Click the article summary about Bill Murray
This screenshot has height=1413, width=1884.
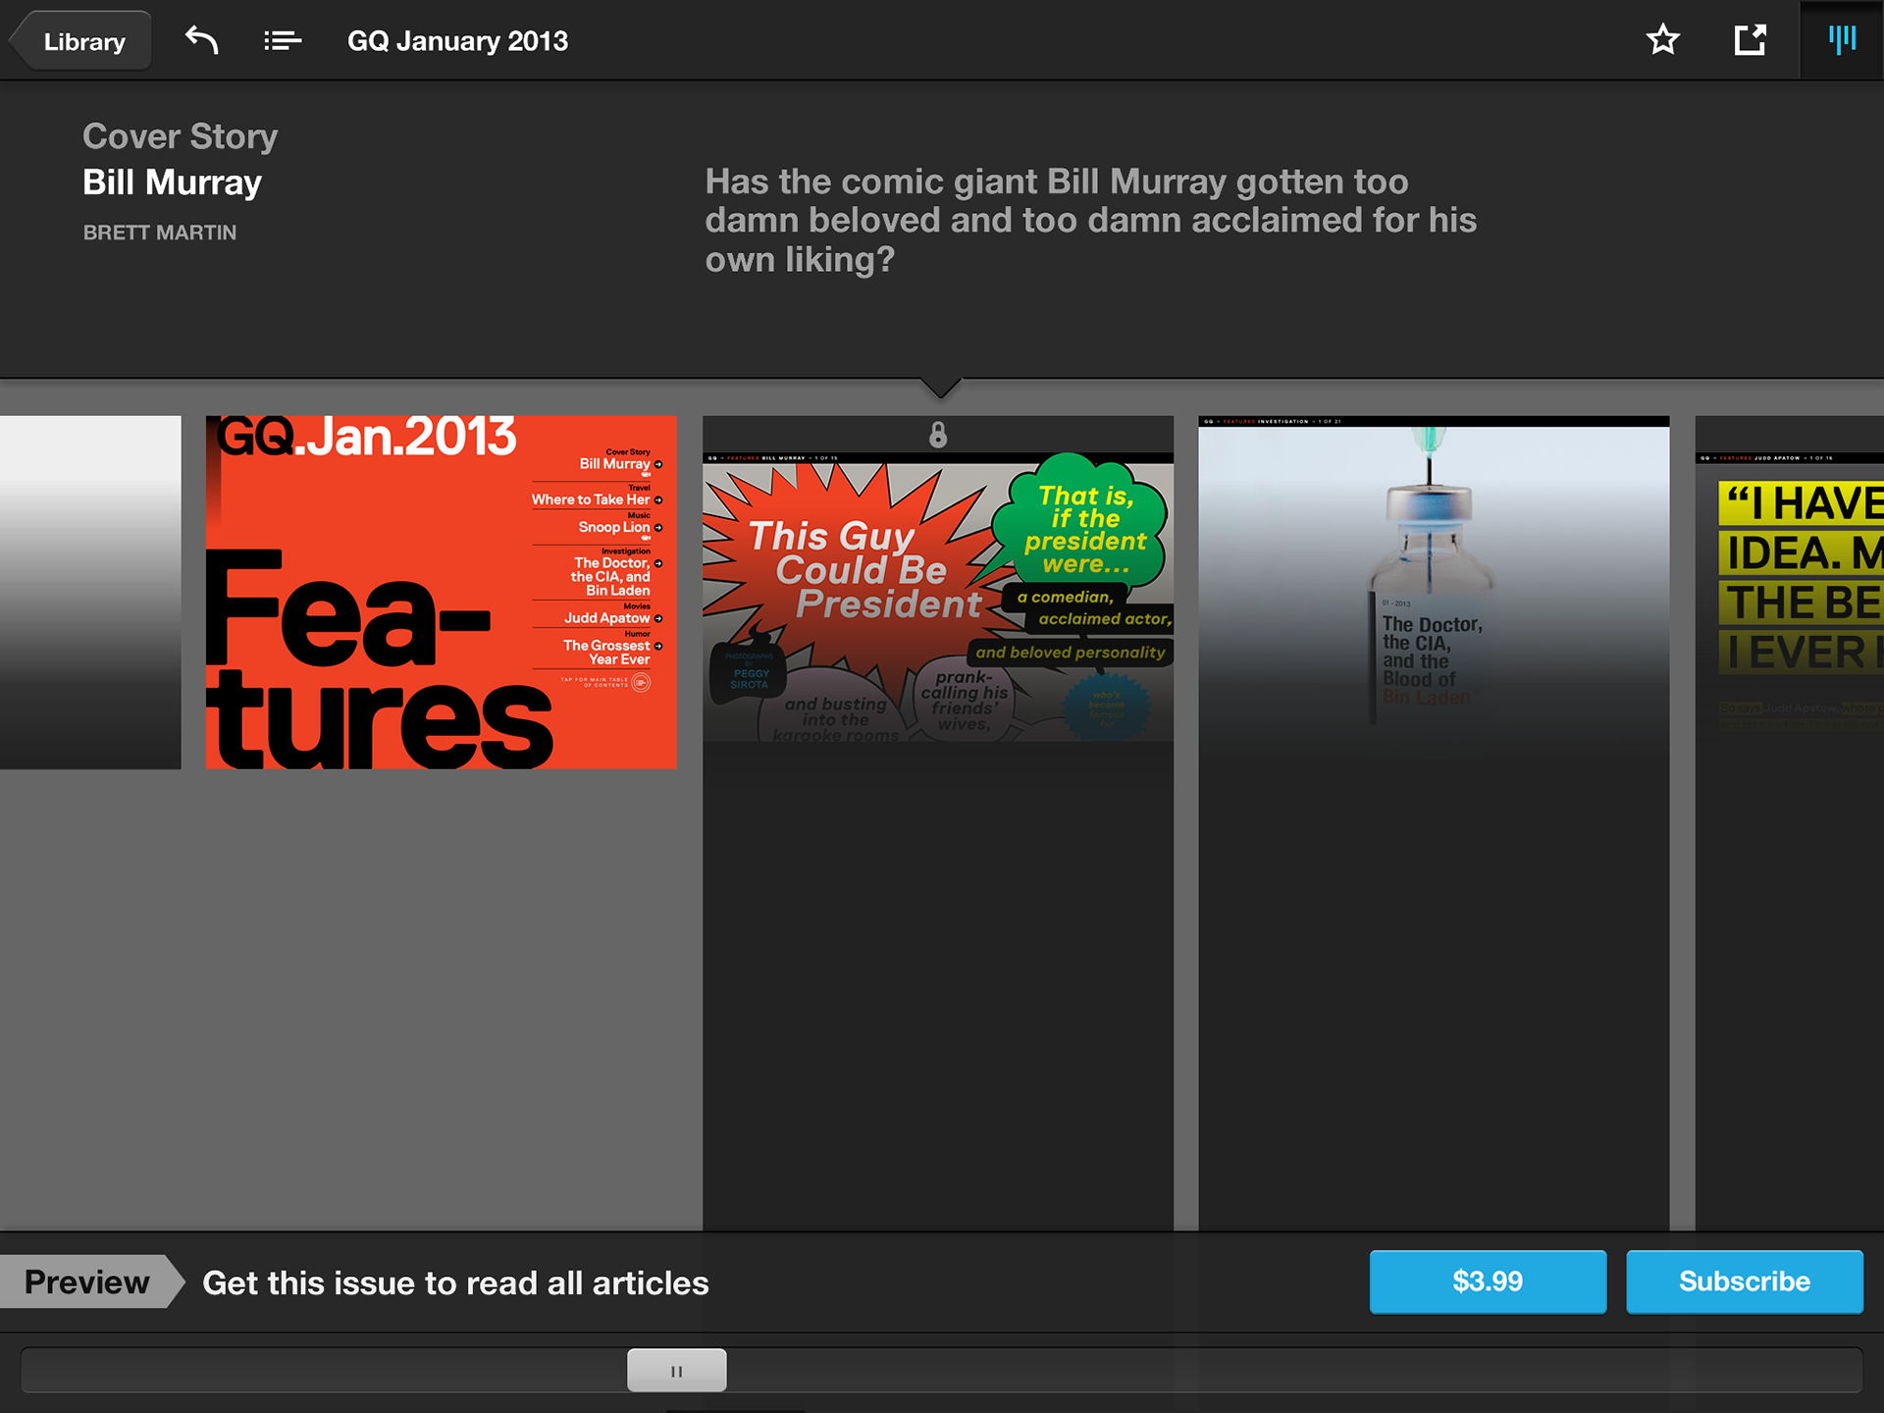pyautogui.click(x=1090, y=221)
